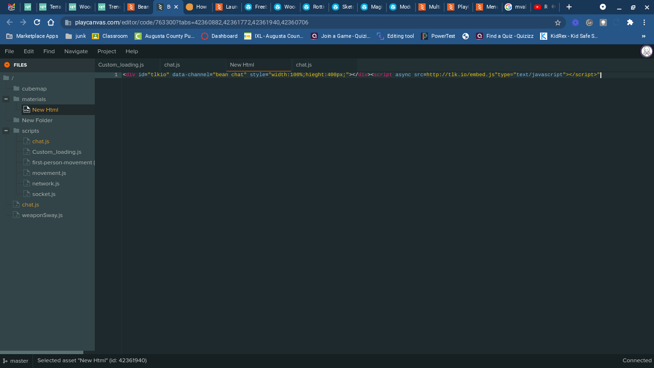The width and height of the screenshot is (654, 368).
Task: Open the Chrome extensions puzzle icon
Action: 630,23
